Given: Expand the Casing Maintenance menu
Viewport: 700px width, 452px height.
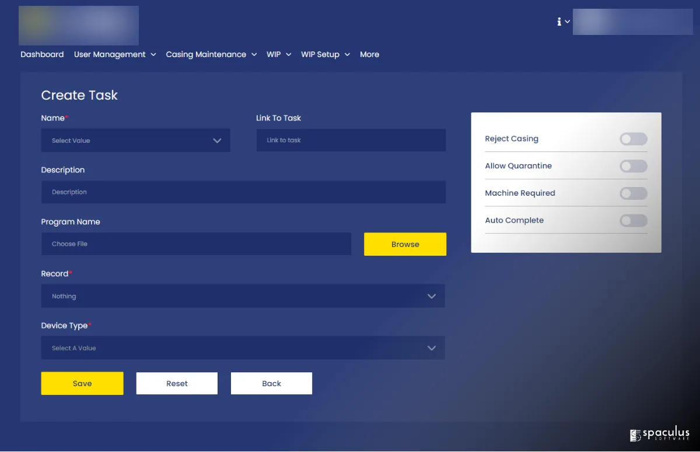Looking at the screenshot, I should pyautogui.click(x=211, y=54).
